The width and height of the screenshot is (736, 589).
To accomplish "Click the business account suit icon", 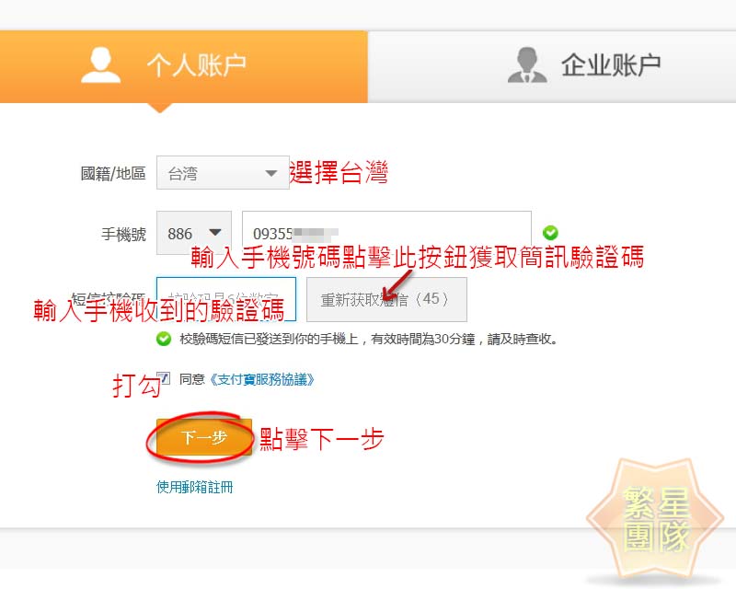I will click(x=527, y=64).
